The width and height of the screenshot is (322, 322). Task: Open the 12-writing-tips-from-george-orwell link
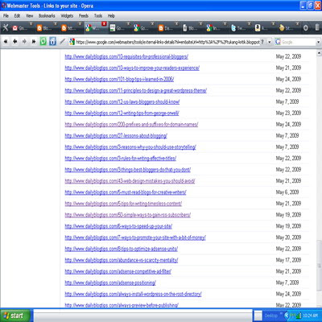pos(122,113)
